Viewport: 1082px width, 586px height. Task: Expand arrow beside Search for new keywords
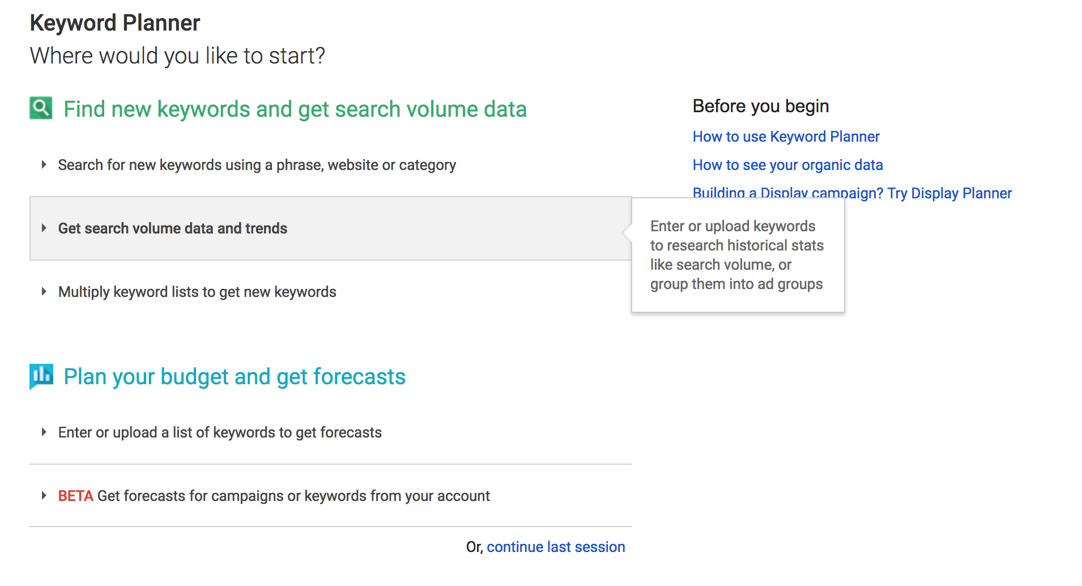point(44,165)
